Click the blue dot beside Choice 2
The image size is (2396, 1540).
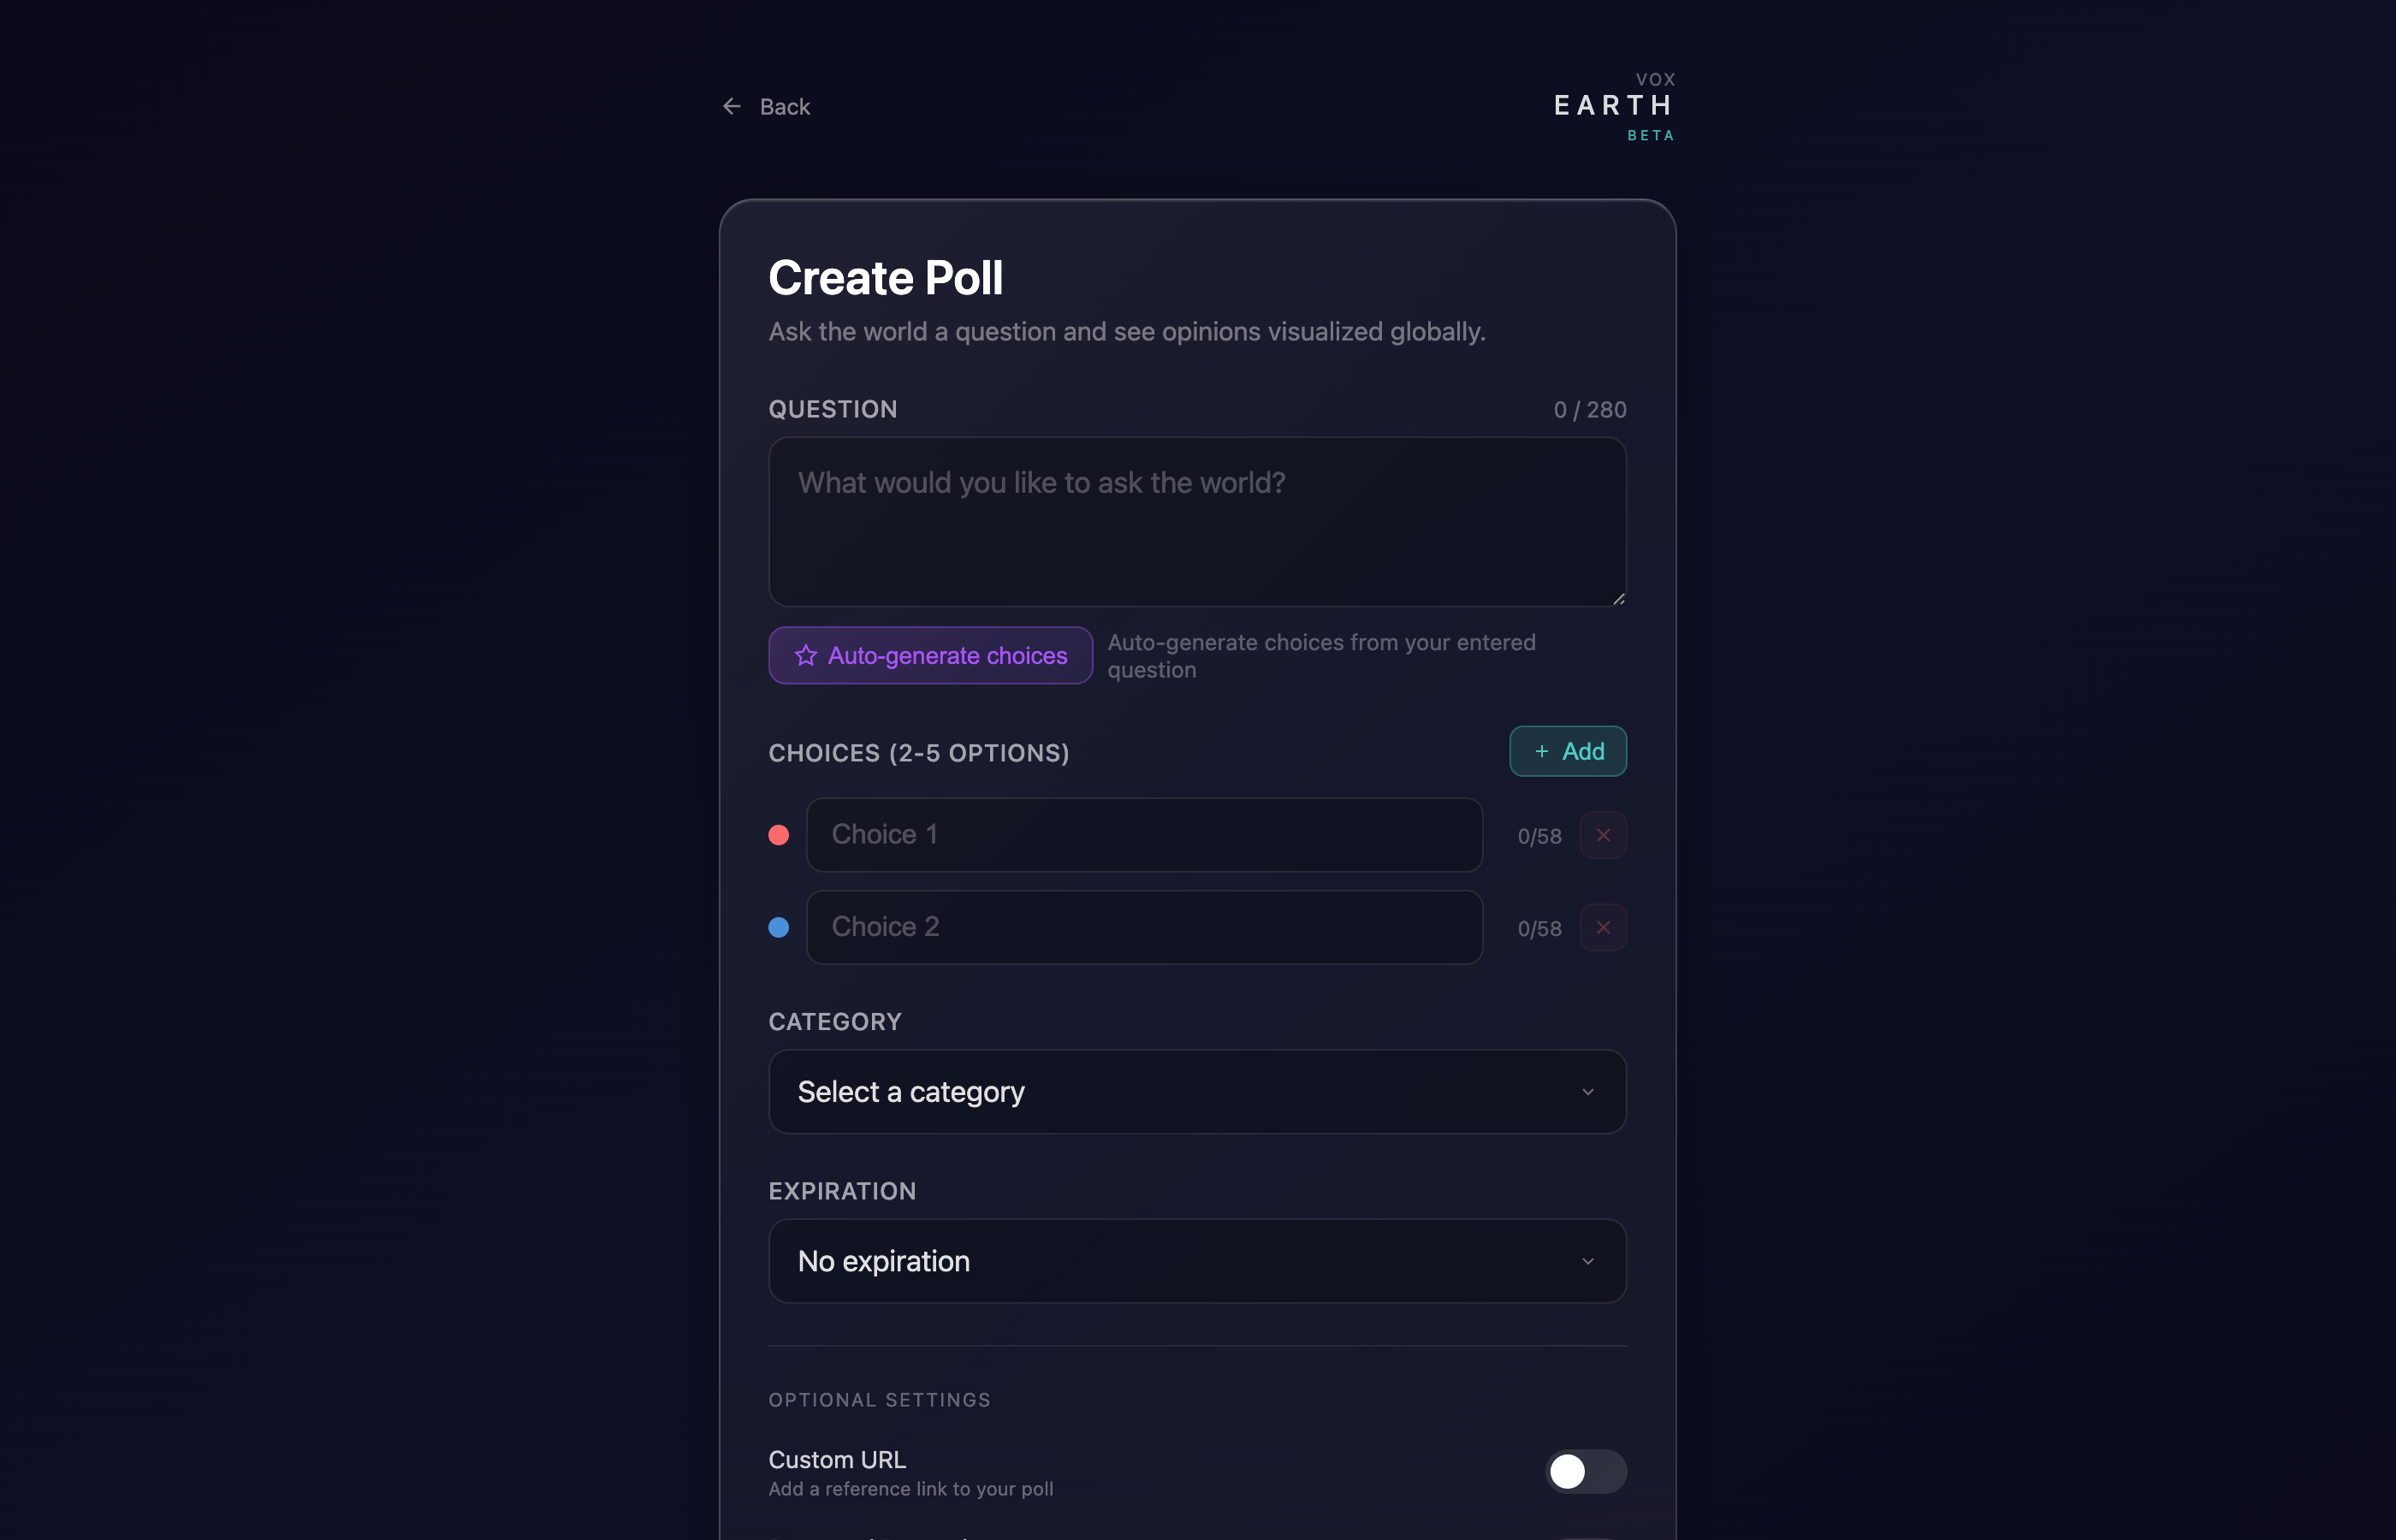tap(778, 927)
